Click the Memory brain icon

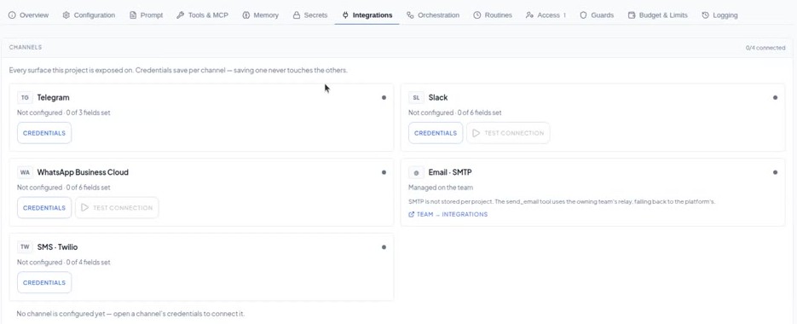(246, 15)
